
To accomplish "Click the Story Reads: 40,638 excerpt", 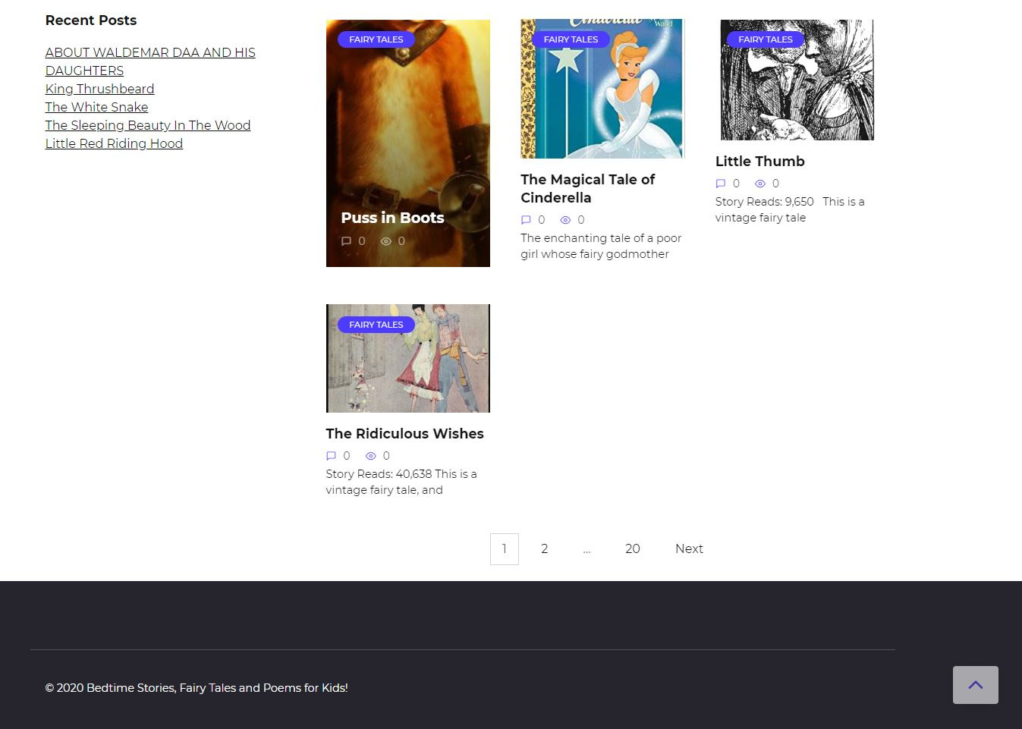I will 401,482.
